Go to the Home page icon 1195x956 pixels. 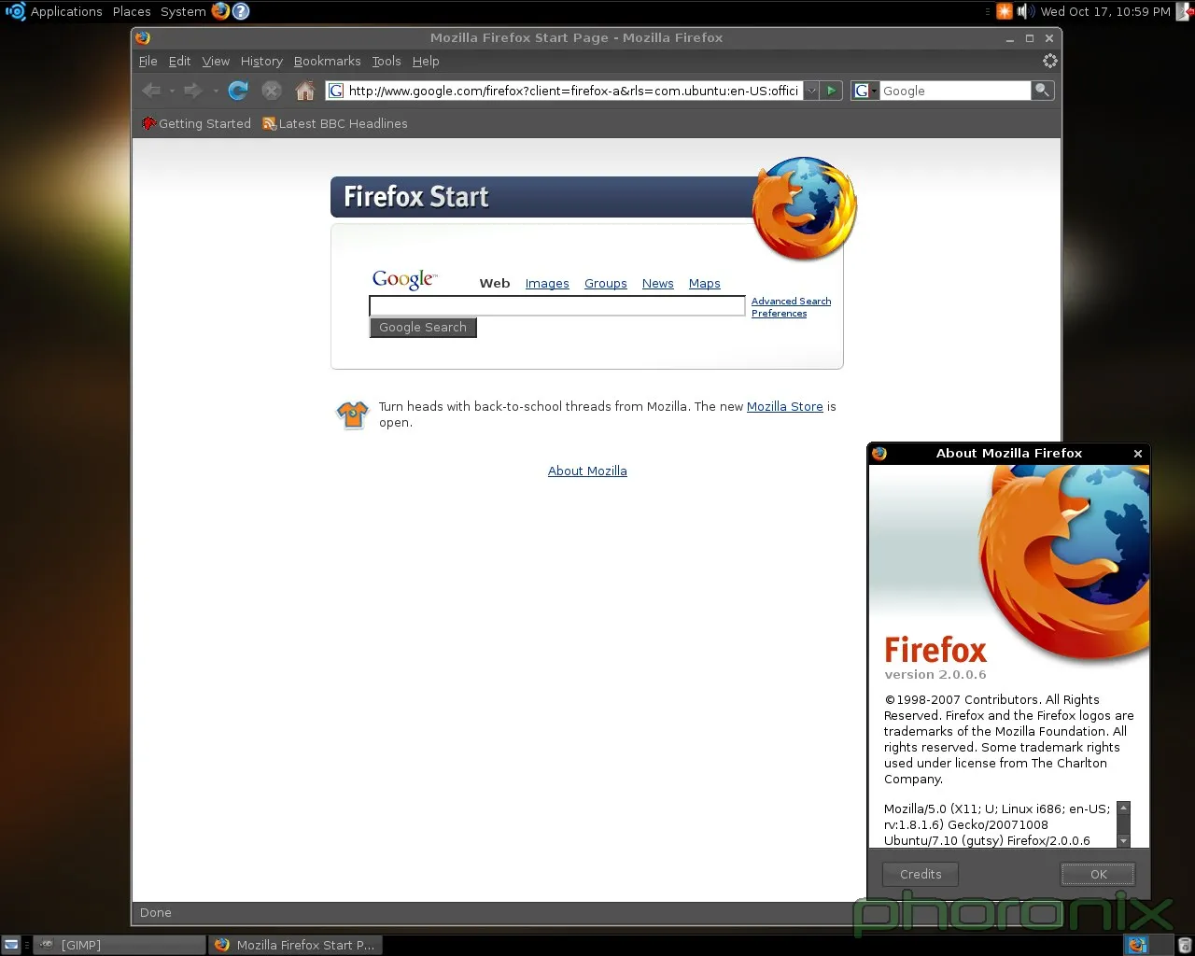click(305, 91)
